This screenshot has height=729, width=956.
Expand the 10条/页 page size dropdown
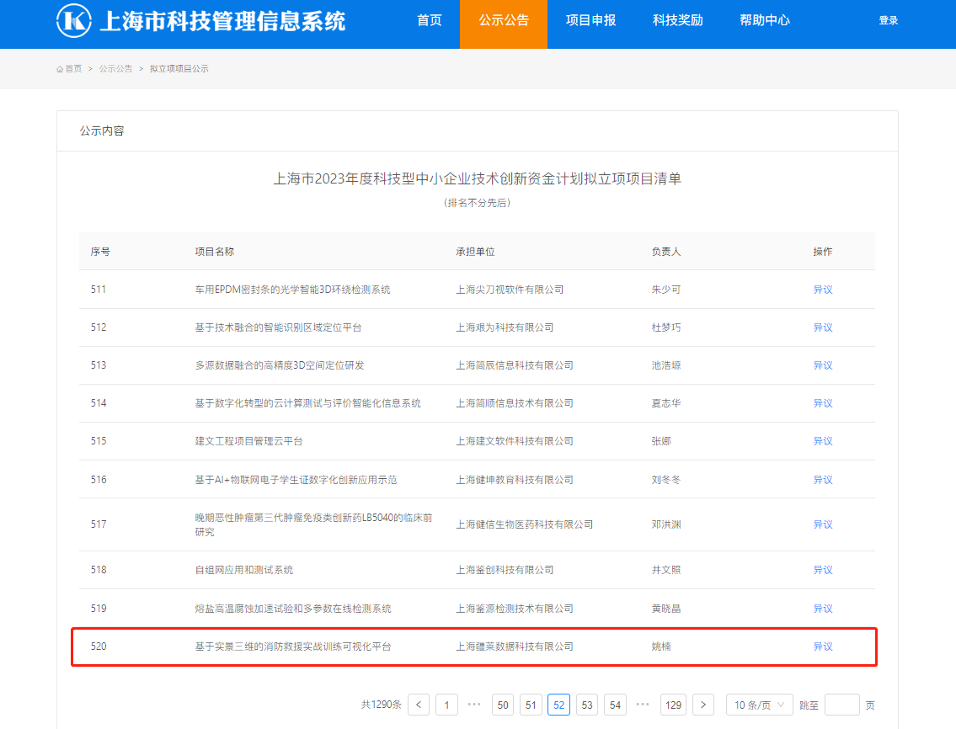click(x=759, y=705)
